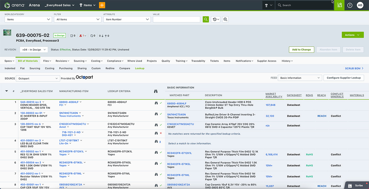Open the Revision 04 In Design dropdown
The height and width of the screenshot is (189, 369).
click(34, 50)
